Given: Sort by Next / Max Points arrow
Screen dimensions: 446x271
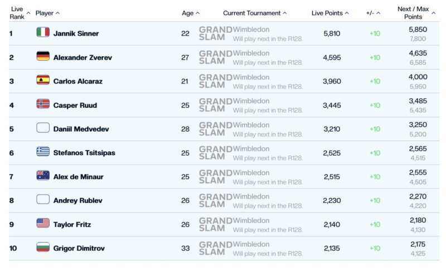Looking at the screenshot, I should click(434, 13).
